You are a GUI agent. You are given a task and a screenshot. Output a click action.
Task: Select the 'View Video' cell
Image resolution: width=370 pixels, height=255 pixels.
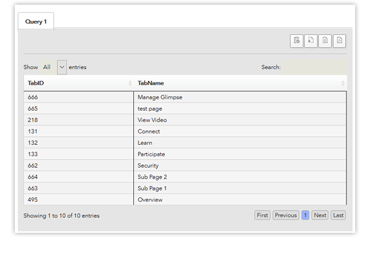tap(240, 120)
